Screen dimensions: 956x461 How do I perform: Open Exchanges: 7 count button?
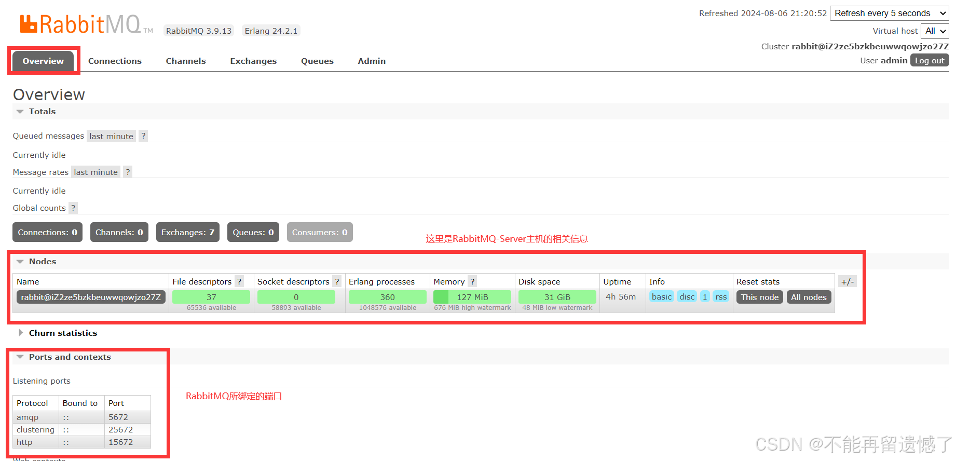point(188,232)
